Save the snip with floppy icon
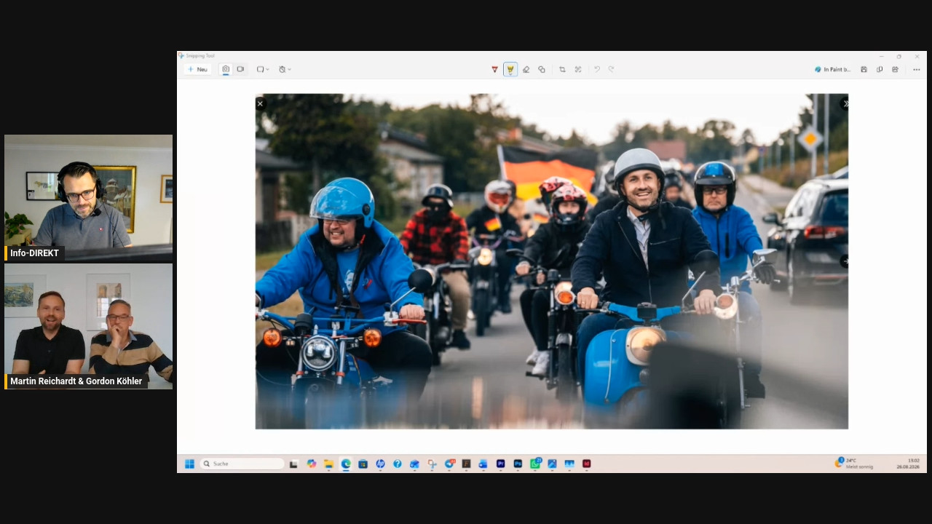 [x=864, y=69]
